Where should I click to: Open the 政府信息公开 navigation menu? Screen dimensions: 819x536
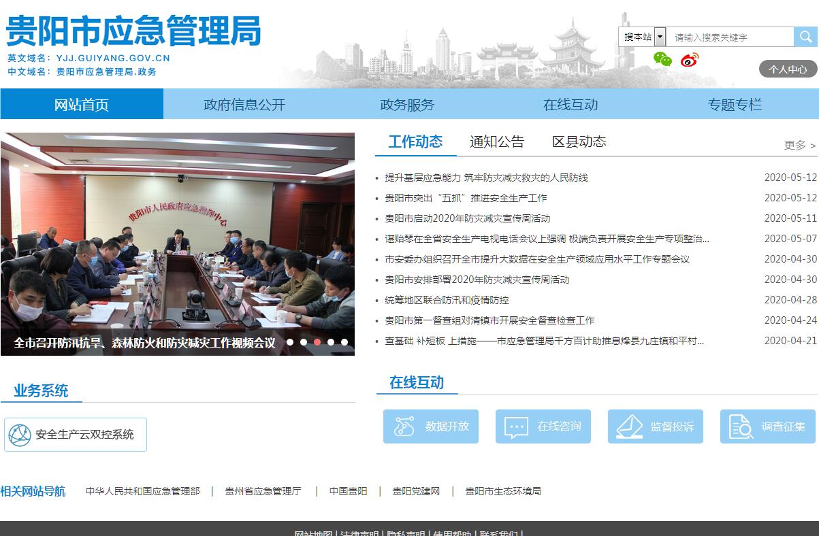(x=244, y=104)
